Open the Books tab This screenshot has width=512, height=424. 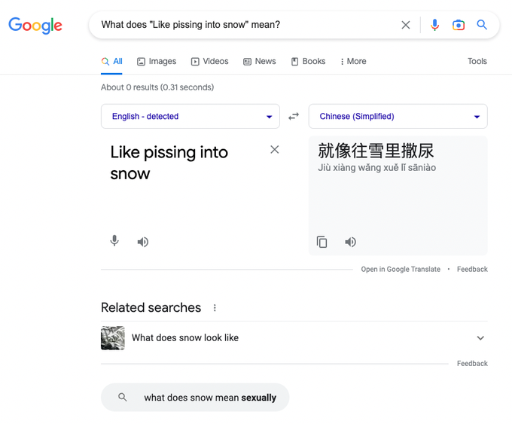(308, 62)
